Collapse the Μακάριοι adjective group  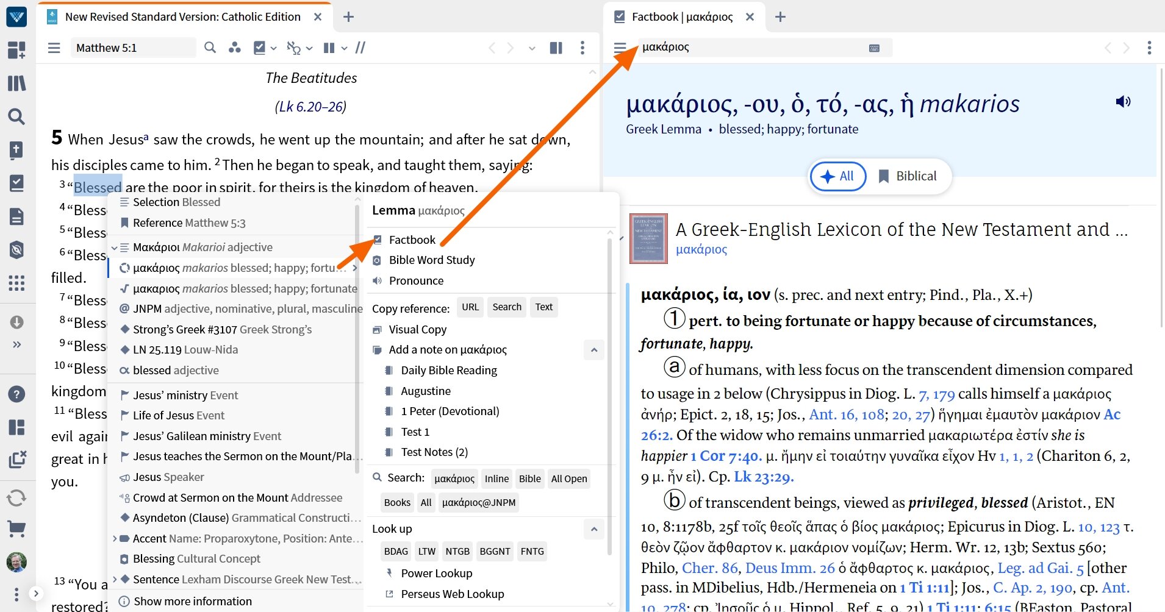click(x=114, y=247)
